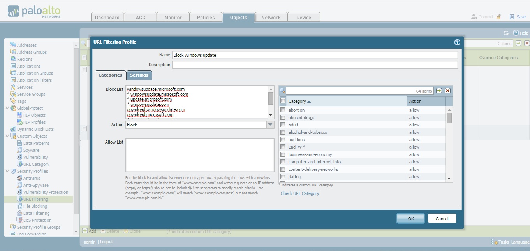
Task: Click the Block List scrollbar thumb
Action: 271,98
